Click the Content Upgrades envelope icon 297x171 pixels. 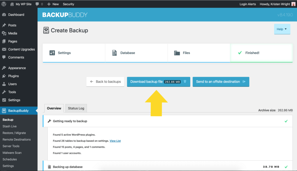click(4, 49)
